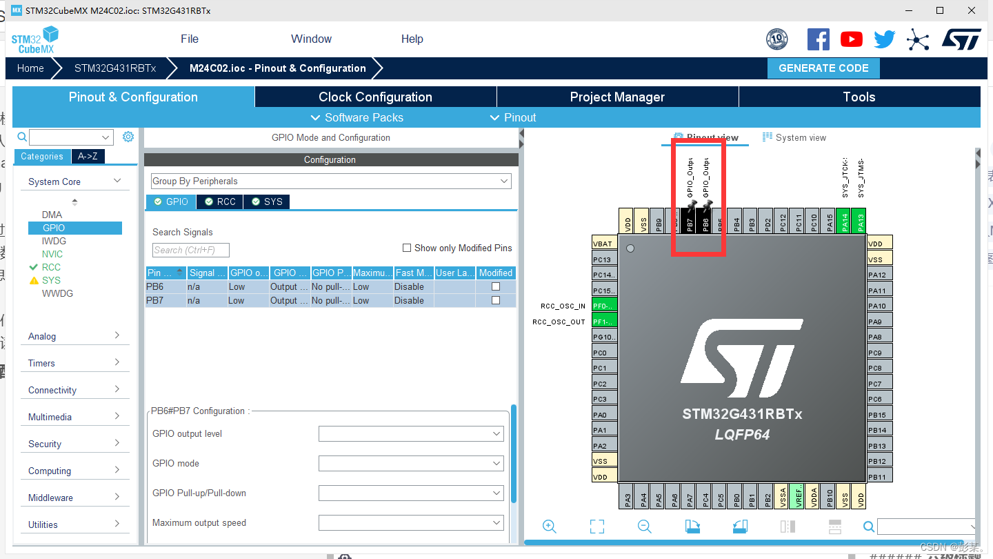Click the pin search magnifier icon
The width and height of the screenshot is (993, 559).
[869, 527]
